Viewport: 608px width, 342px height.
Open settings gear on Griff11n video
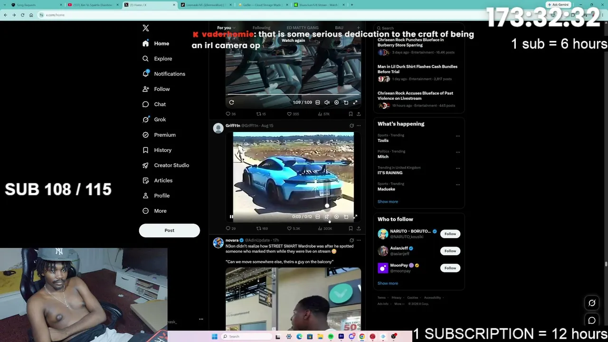[336, 217]
